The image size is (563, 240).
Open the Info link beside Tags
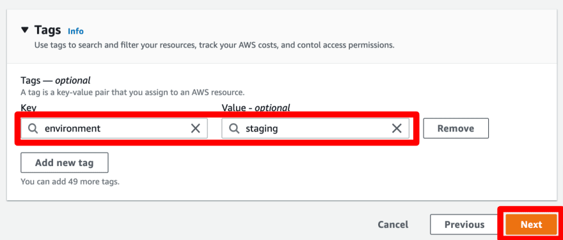[75, 31]
